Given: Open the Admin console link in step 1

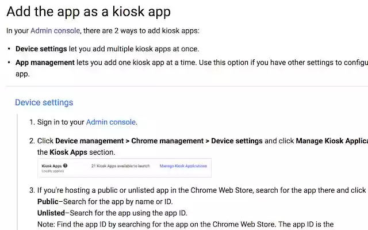Looking at the screenshot, I should [x=110, y=122].
